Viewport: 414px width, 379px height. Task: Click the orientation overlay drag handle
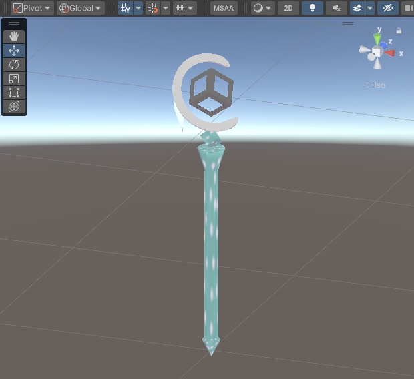click(348, 23)
